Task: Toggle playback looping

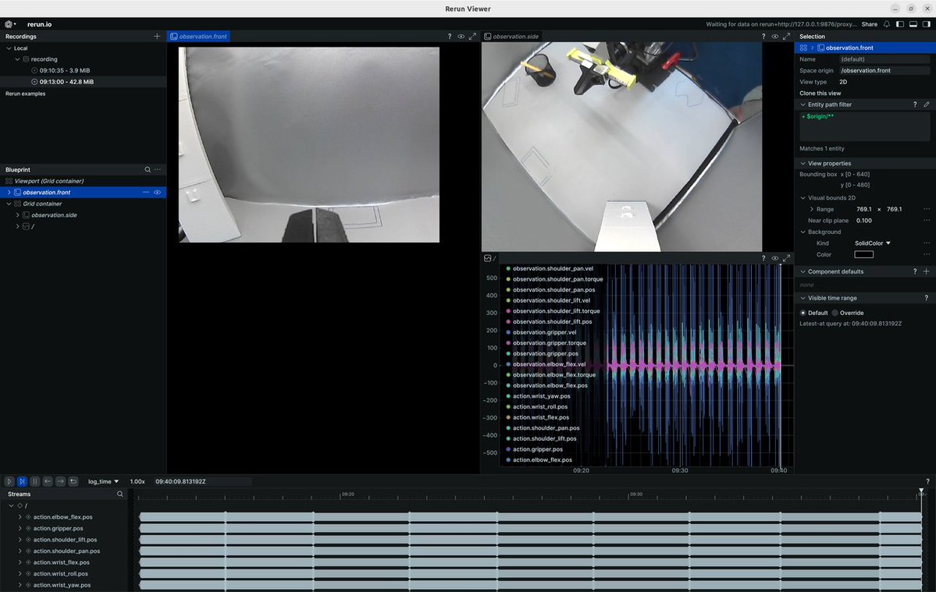Action: coord(73,481)
